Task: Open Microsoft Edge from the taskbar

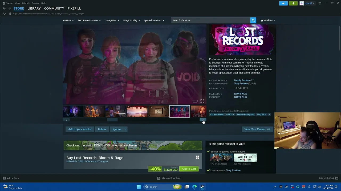Action: (x=194, y=187)
